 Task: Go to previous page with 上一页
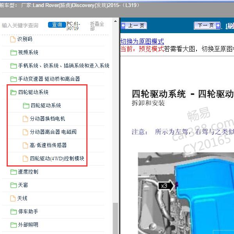point(134,25)
